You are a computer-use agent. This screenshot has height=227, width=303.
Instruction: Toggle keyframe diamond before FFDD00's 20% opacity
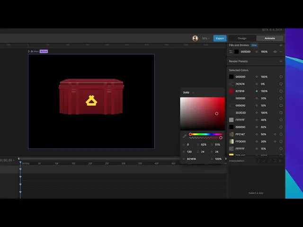(x=257, y=141)
